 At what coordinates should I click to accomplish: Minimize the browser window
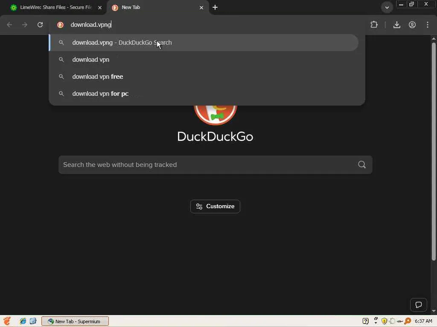[x=401, y=4]
